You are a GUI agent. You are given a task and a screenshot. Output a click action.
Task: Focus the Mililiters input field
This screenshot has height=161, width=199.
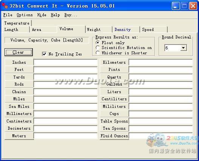[161, 106]
